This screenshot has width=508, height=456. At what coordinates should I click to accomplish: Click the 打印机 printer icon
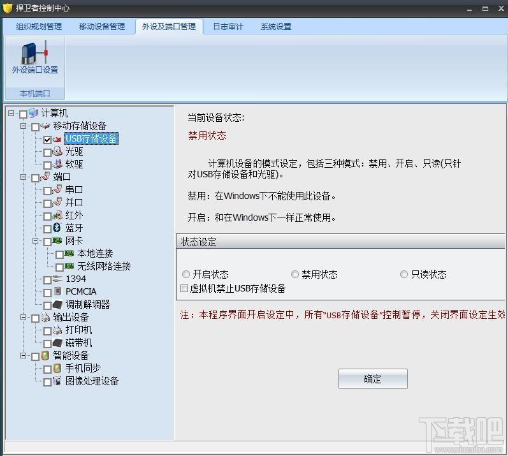57,330
